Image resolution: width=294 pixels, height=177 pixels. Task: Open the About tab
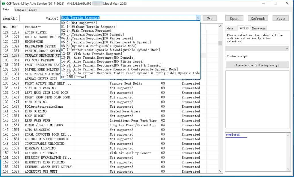[33, 10]
